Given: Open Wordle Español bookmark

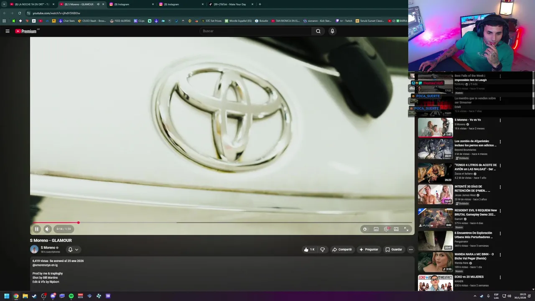Looking at the screenshot, I should (238, 21).
